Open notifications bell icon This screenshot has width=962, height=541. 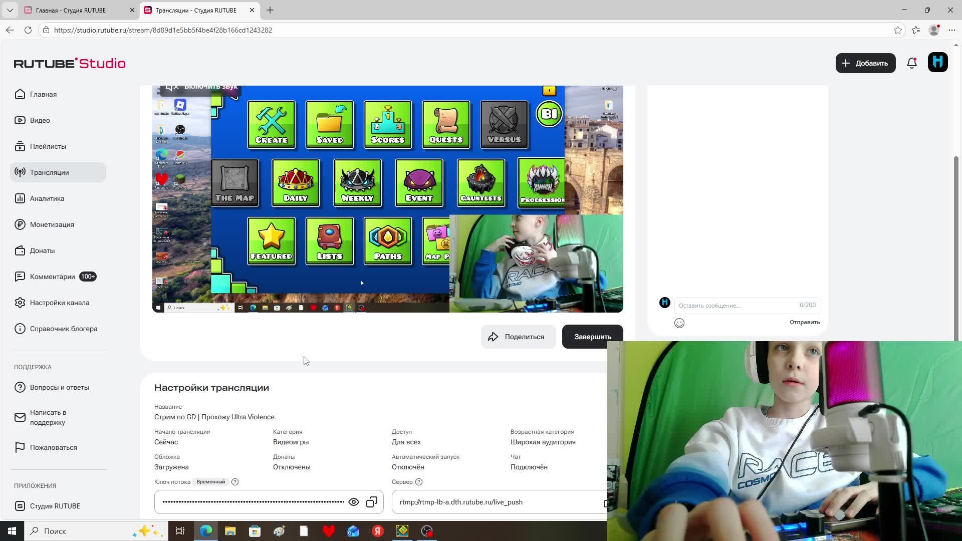pyautogui.click(x=912, y=63)
